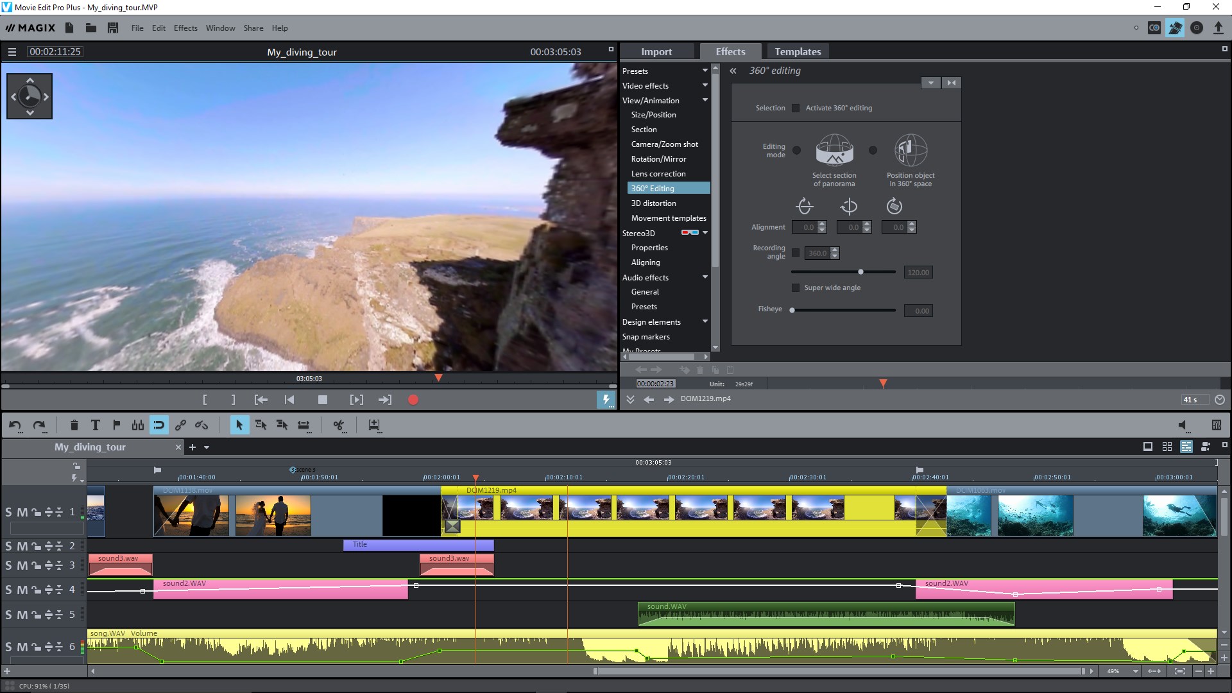Delete selected object with trash icon
This screenshot has width=1232, height=693.
(74, 425)
